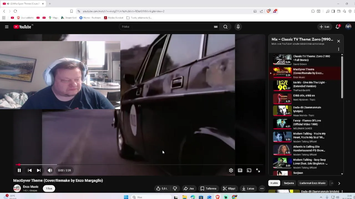
Task: Open the Luo create menu
Action: pyautogui.click(x=324, y=27)
